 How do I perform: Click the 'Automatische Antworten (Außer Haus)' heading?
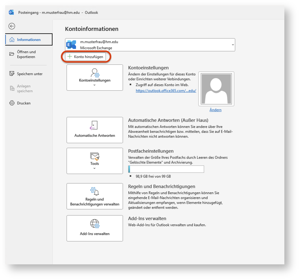pos(168,120)
